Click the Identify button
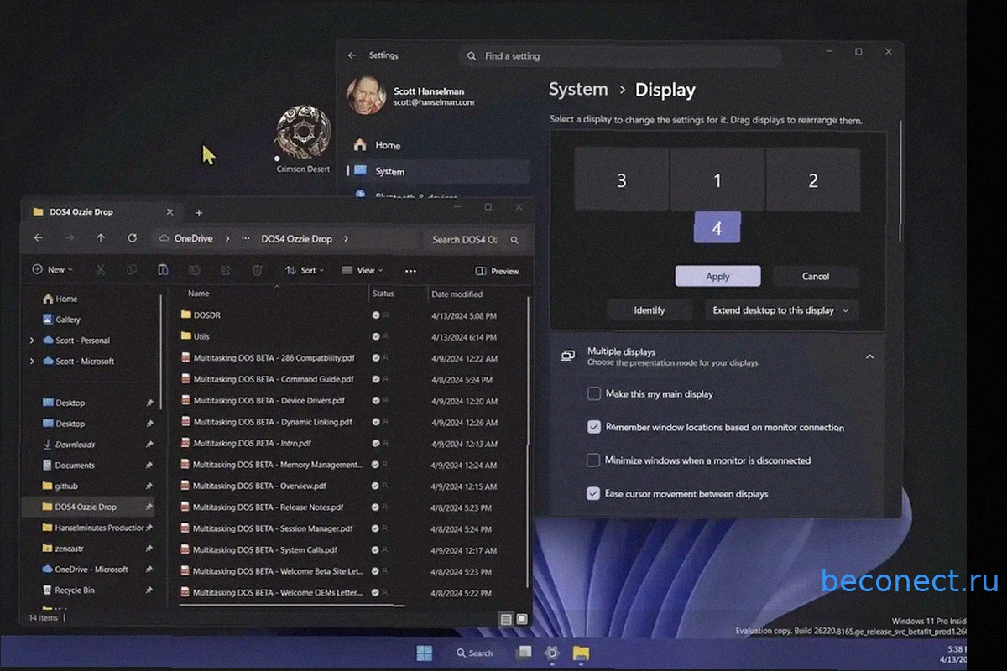Image resolution: width=1007 pixels, height=671 pixels. pyautogui.click(x=650, y=310)
